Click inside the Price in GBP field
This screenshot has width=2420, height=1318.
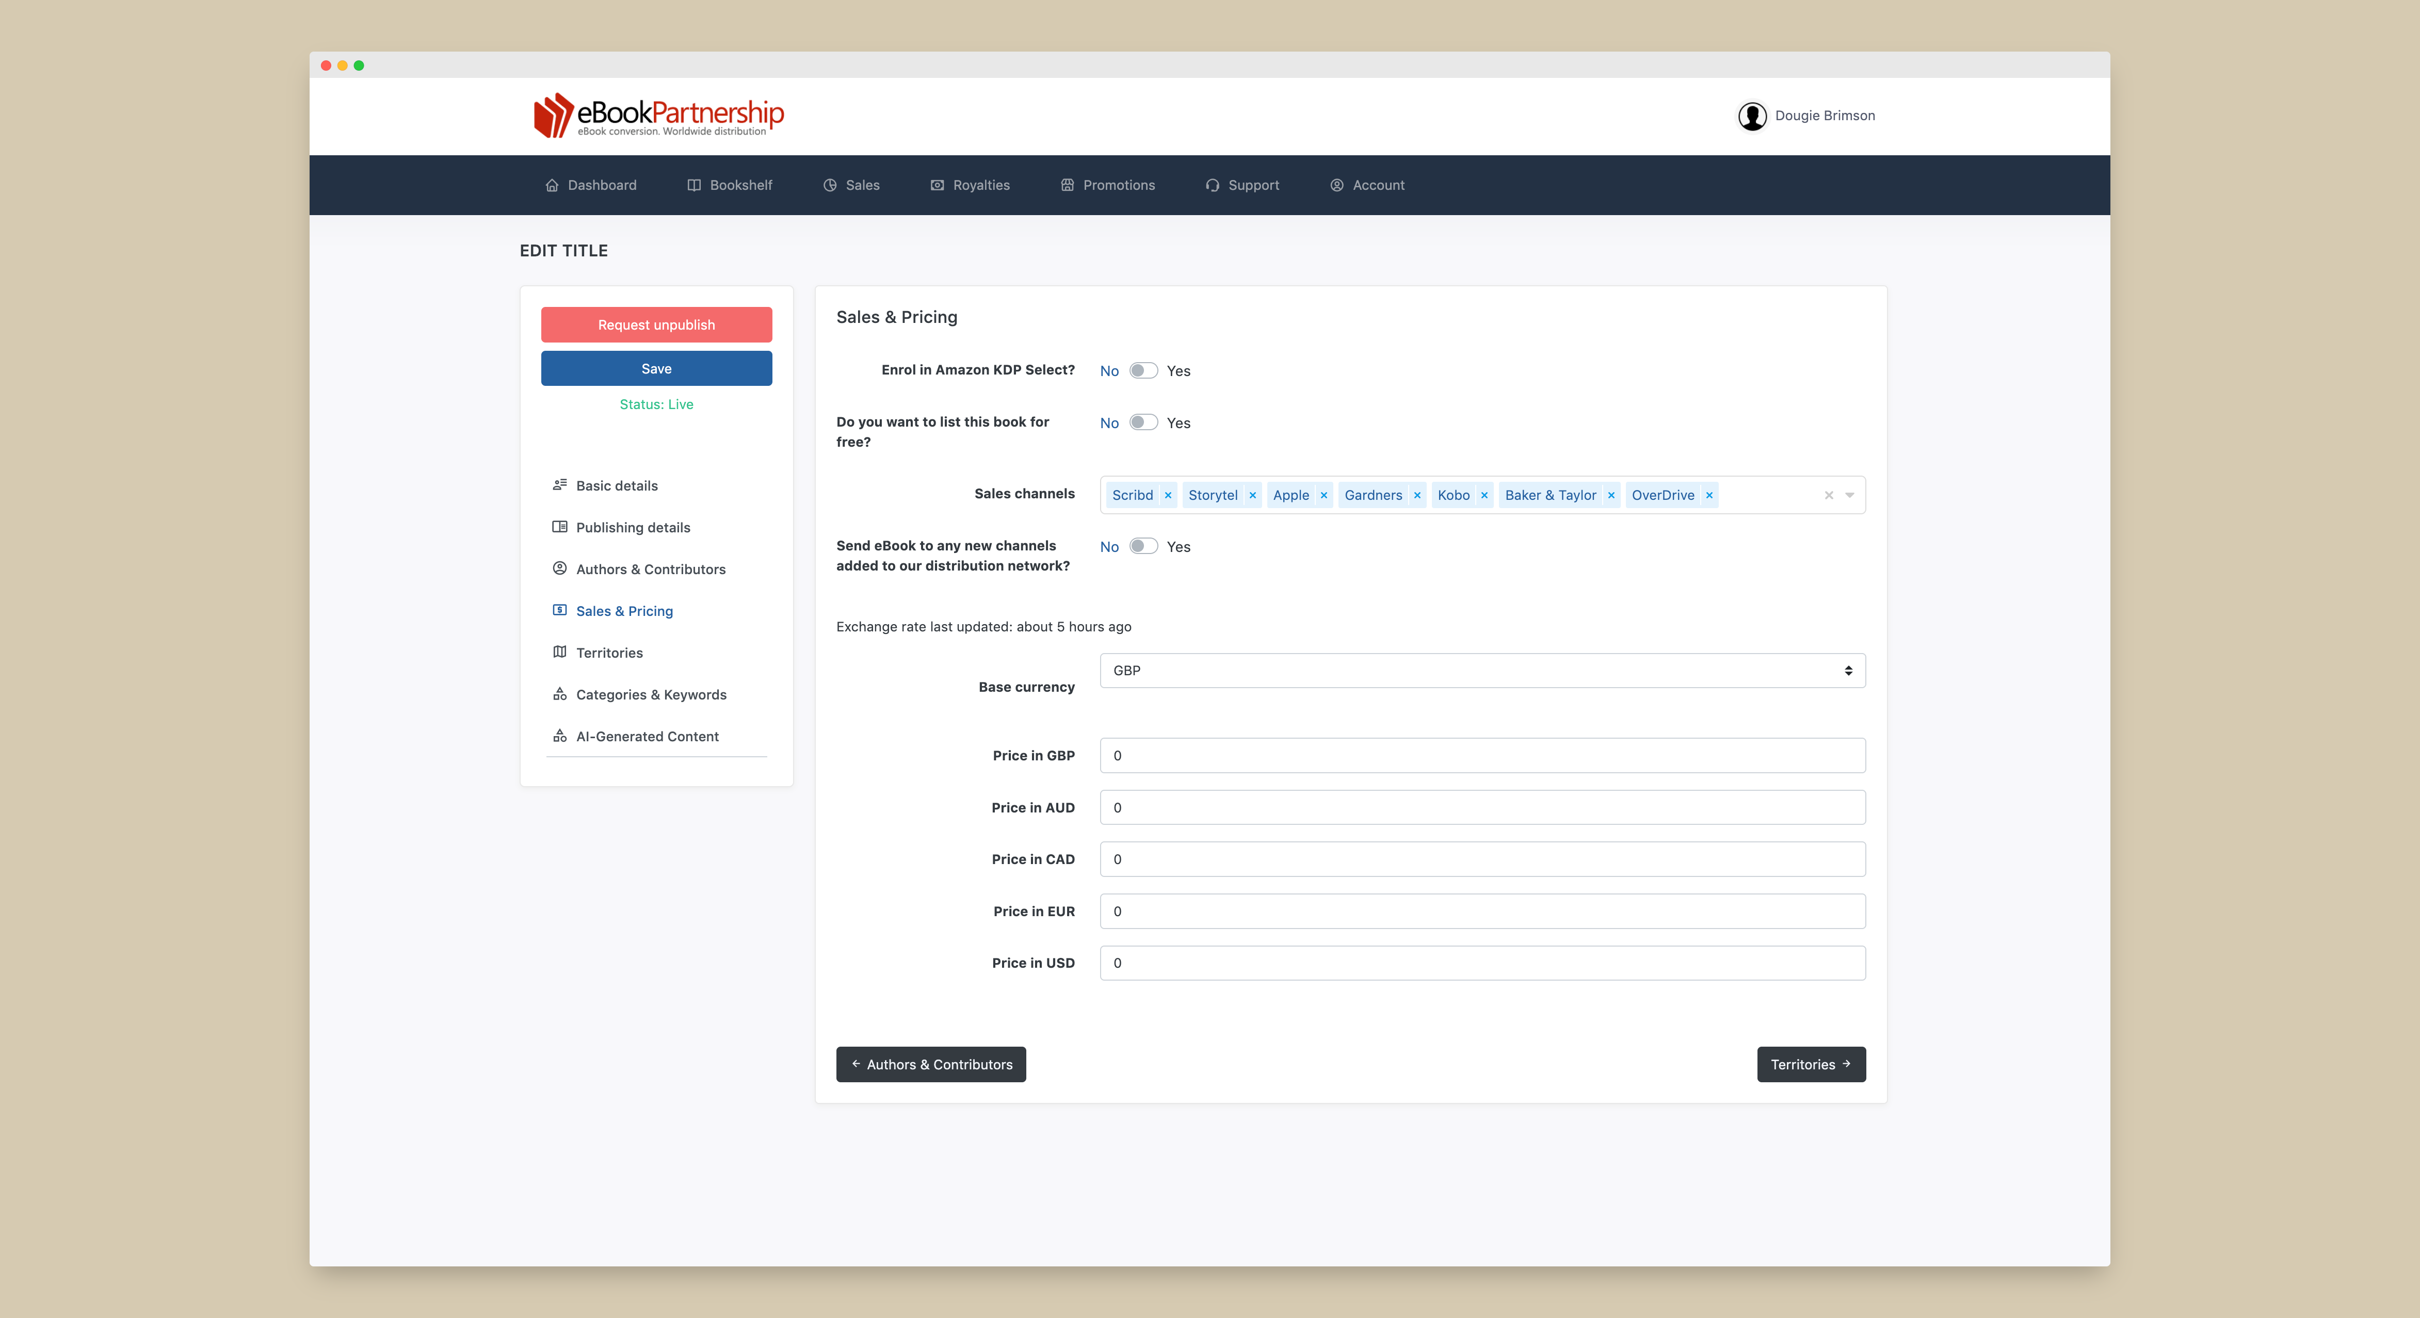click(1482, 755)
